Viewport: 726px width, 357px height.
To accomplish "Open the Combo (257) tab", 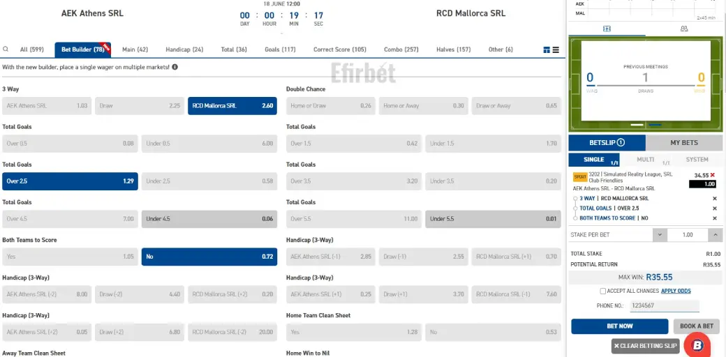I will pyautogui.click(x=401, y=50).
